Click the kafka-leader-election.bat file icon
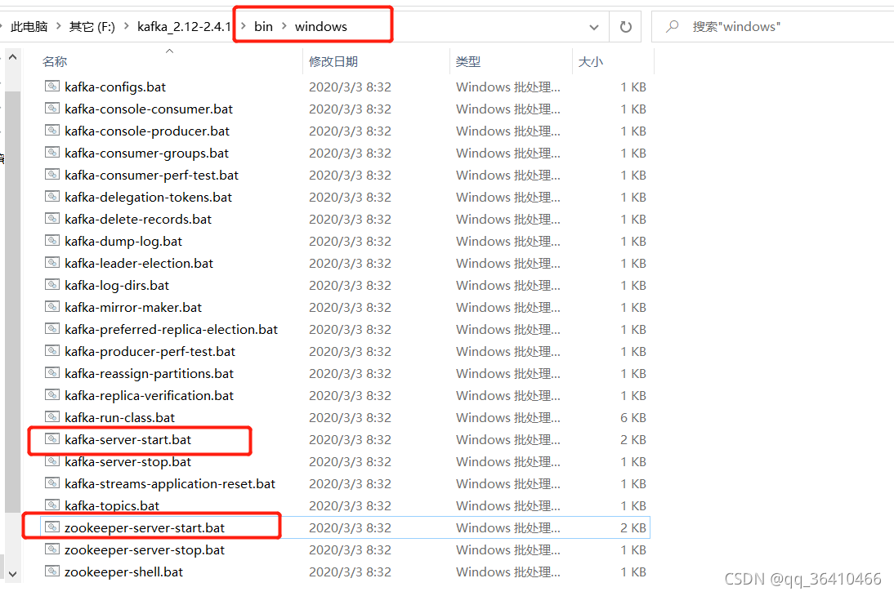Image resolution: width=894 pixels, height=596 pixels. pyautogui.click(x=51, y=263)
